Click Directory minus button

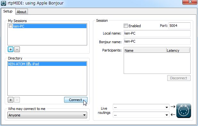17,100
